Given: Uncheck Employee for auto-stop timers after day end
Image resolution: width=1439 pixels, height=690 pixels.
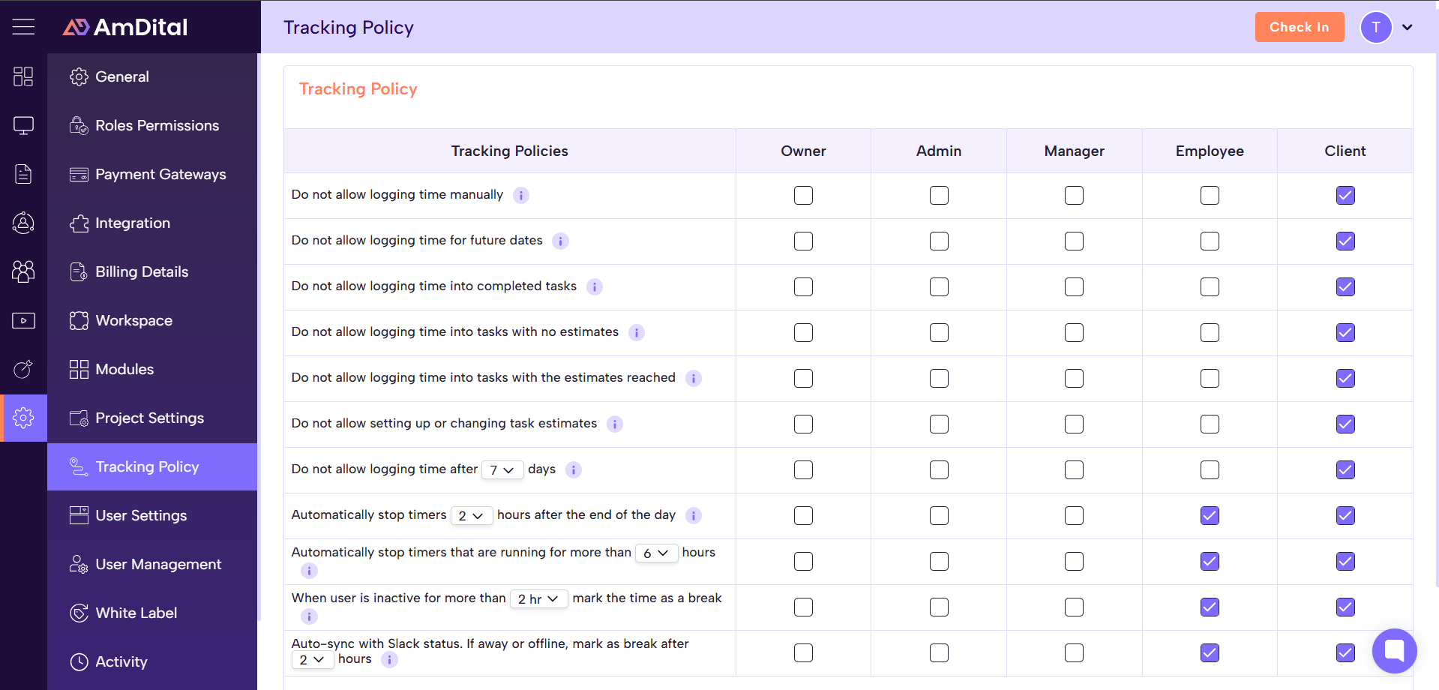Looking at the screenshot, I should pyautogui.click(x=1210, y=515).
